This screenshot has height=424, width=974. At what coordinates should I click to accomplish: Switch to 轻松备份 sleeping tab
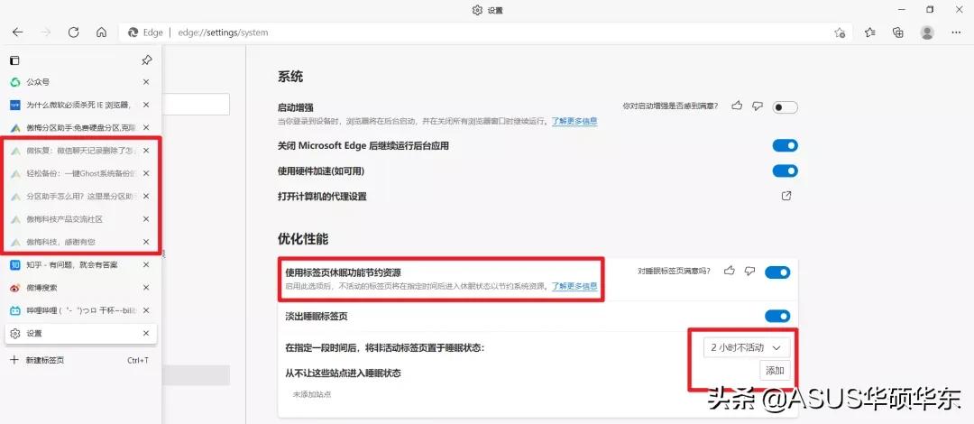pos(81,173)
